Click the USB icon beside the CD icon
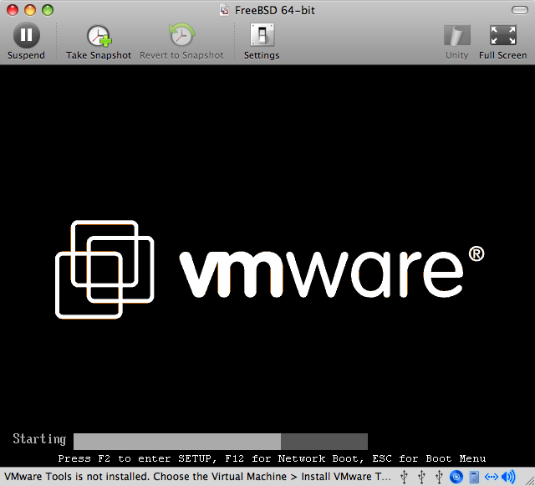 point(439,477)
